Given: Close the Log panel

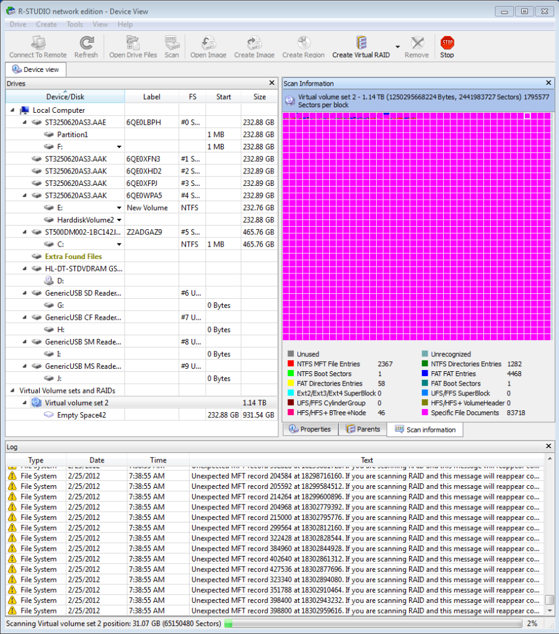Looking at the screenshot, I should click(548, 446).
